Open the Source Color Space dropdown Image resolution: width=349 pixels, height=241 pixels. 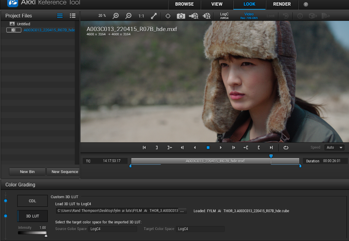click(113, 229)
